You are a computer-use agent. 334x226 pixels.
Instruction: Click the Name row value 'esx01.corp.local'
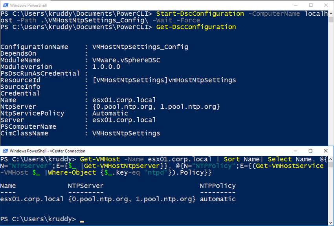(x=124, y=100)
